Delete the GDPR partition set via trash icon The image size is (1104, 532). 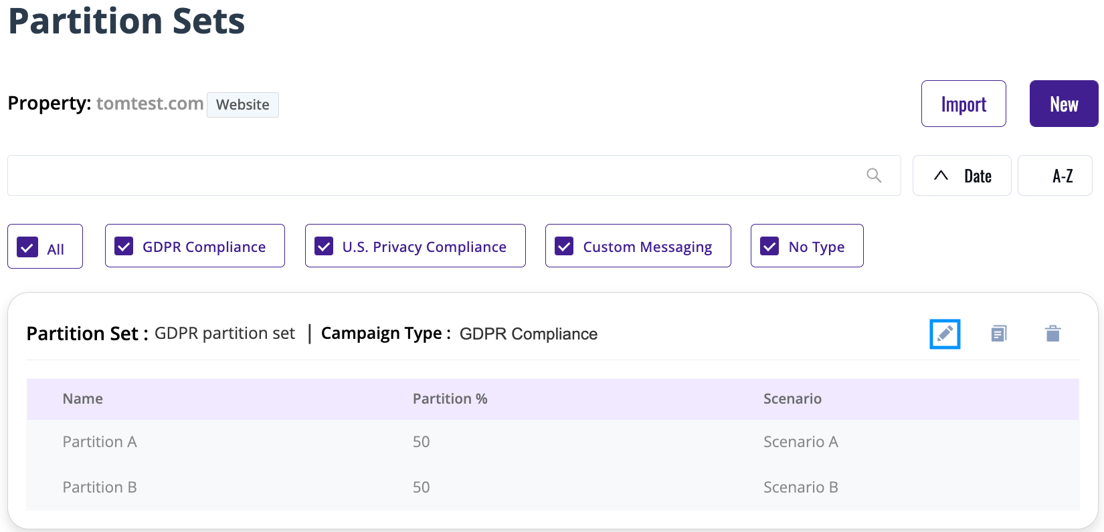tap(1052, 334)
